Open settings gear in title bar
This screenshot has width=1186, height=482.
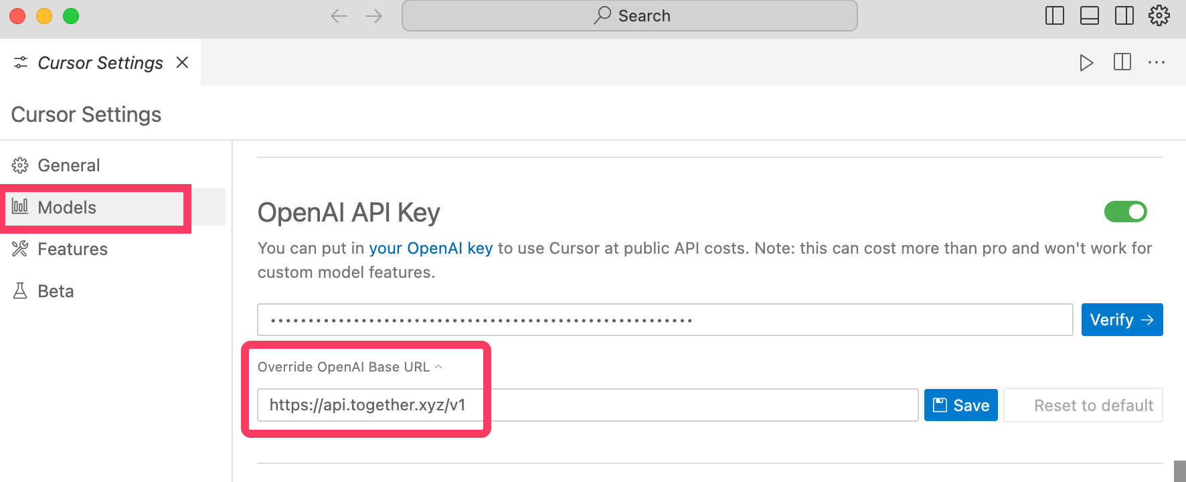tap(1159, 15)
